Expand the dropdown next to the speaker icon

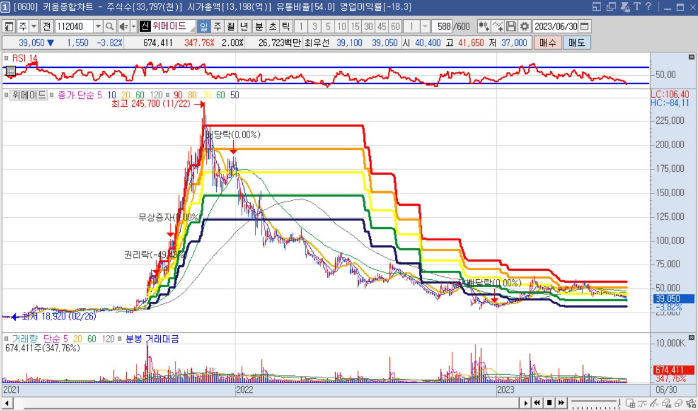click(133, 27)
